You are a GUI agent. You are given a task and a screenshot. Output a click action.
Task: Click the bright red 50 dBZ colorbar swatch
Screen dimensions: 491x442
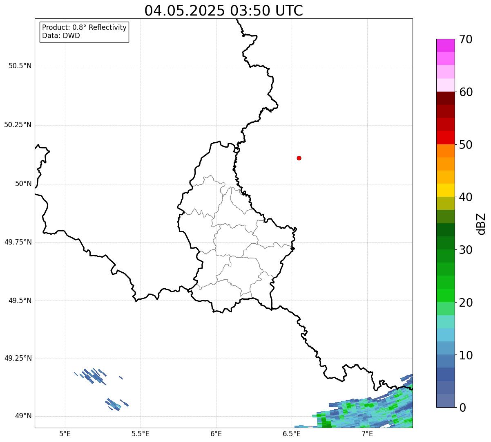(x=445, y=138)
